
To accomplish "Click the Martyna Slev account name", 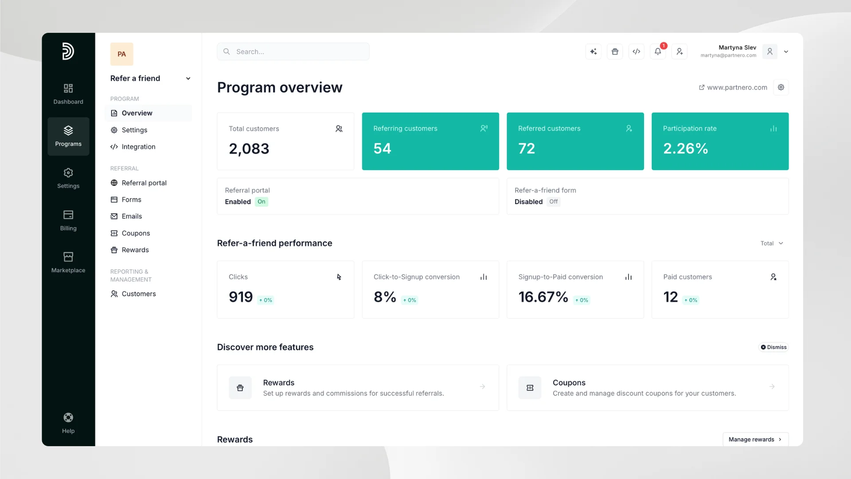I will (737, 47).
